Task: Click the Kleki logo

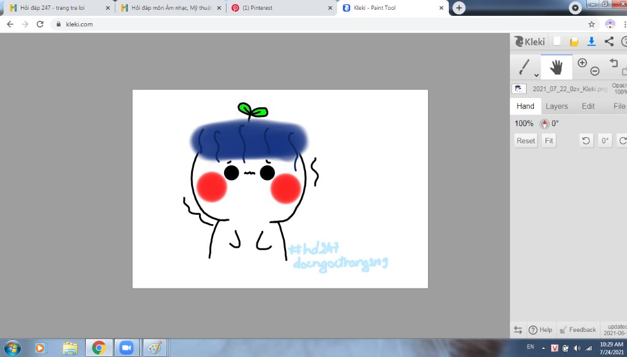Action: pyautogui.click(x=530, y=41)
